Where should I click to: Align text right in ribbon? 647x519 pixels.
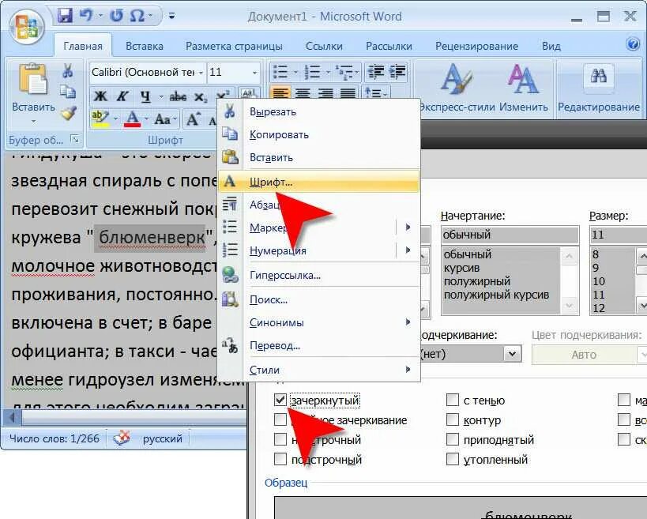[325, 94]
